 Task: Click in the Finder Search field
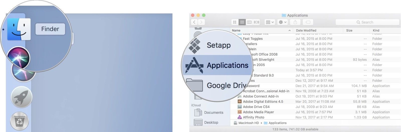(367, 22)
